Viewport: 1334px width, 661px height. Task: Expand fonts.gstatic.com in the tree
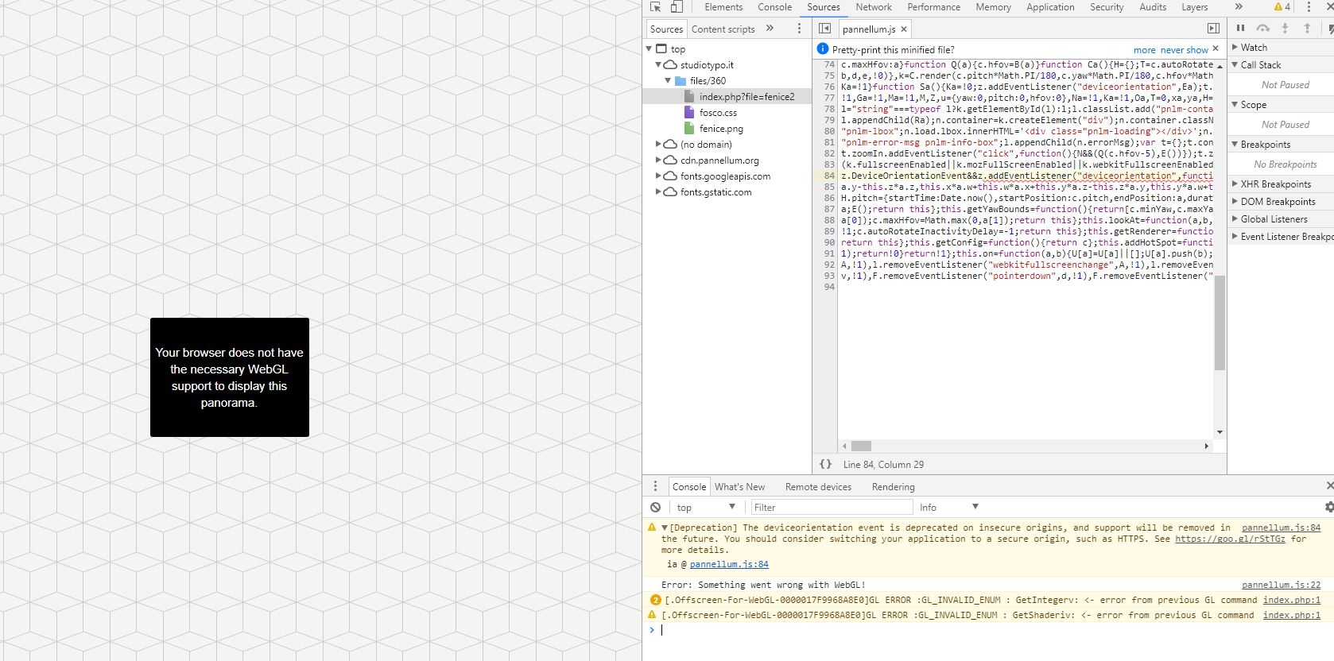click(658, 191)
